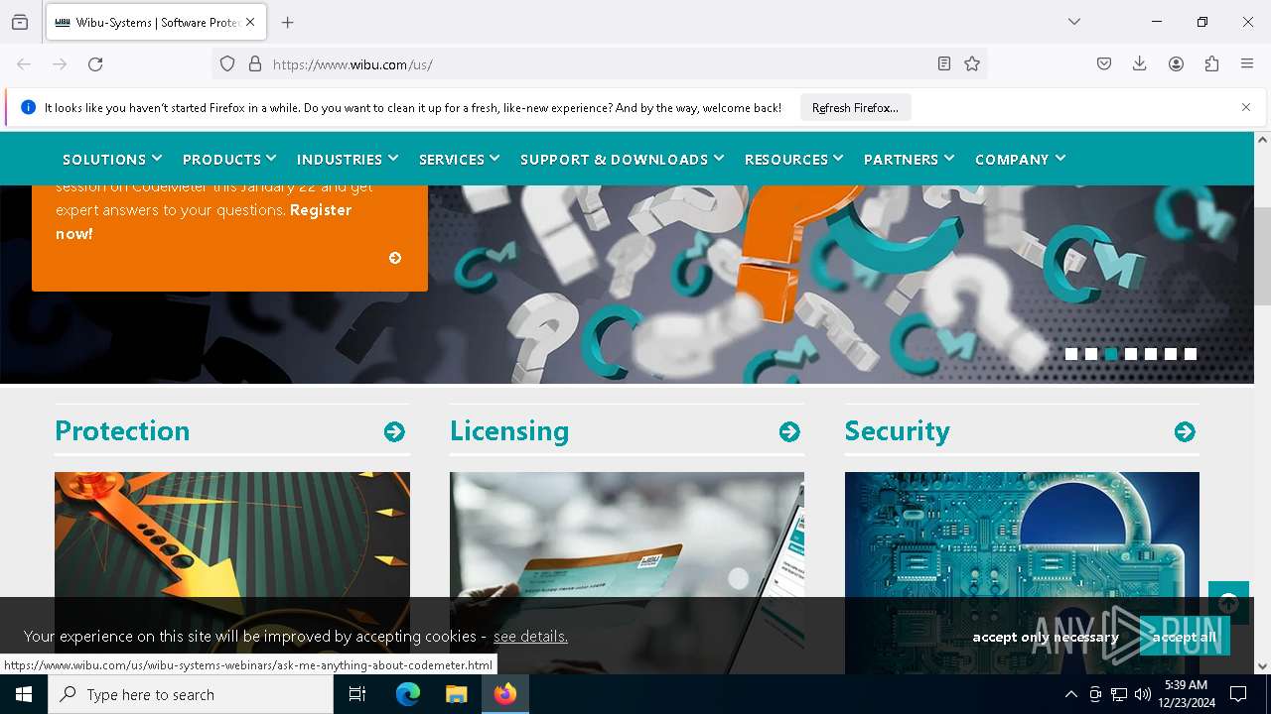The width and height of the screenshot is (1271, 714).
Task: Expand the Products menu
Action: pos(229,159)
